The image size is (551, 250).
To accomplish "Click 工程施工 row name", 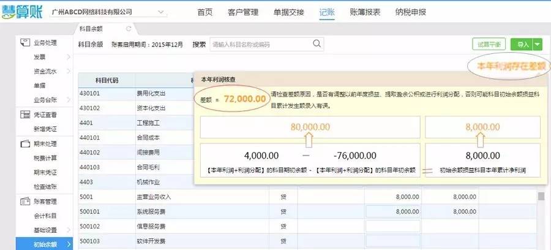I will coord(148,123).
